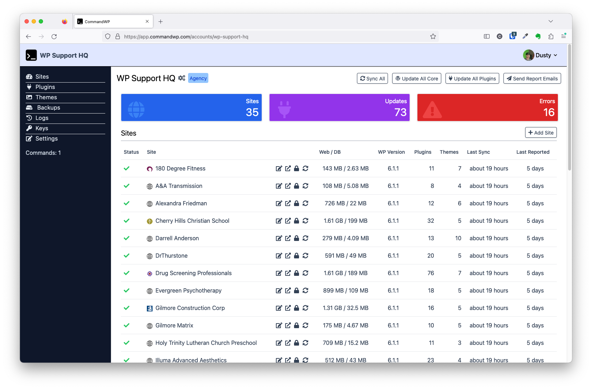Open the browser extensions puzzle icon
The height and width of the screenshot is (389, 592).
pyautogui.click(x=551, y=36)
